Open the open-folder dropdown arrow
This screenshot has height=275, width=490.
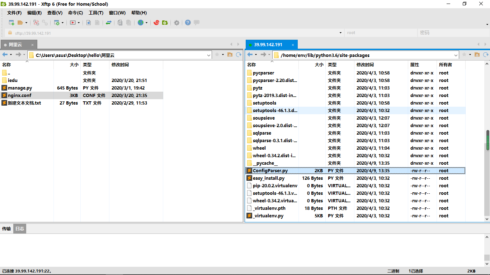27,22
